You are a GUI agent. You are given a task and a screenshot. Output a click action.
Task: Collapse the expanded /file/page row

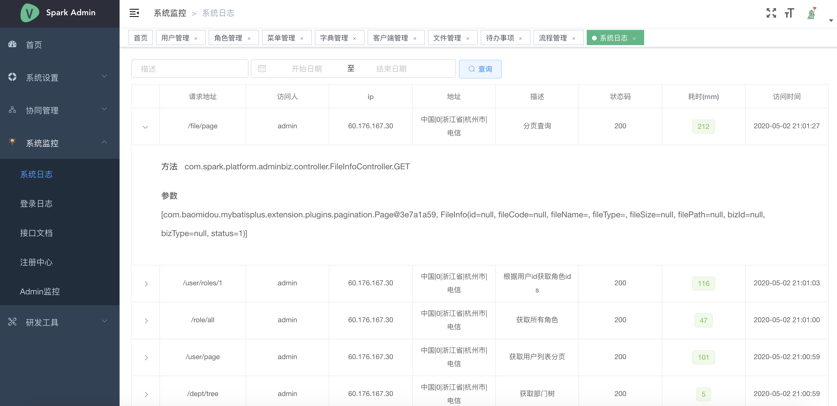click(145, 127)
